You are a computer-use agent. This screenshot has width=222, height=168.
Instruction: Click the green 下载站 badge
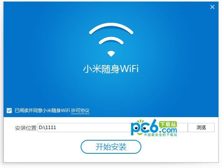(168, 124)
